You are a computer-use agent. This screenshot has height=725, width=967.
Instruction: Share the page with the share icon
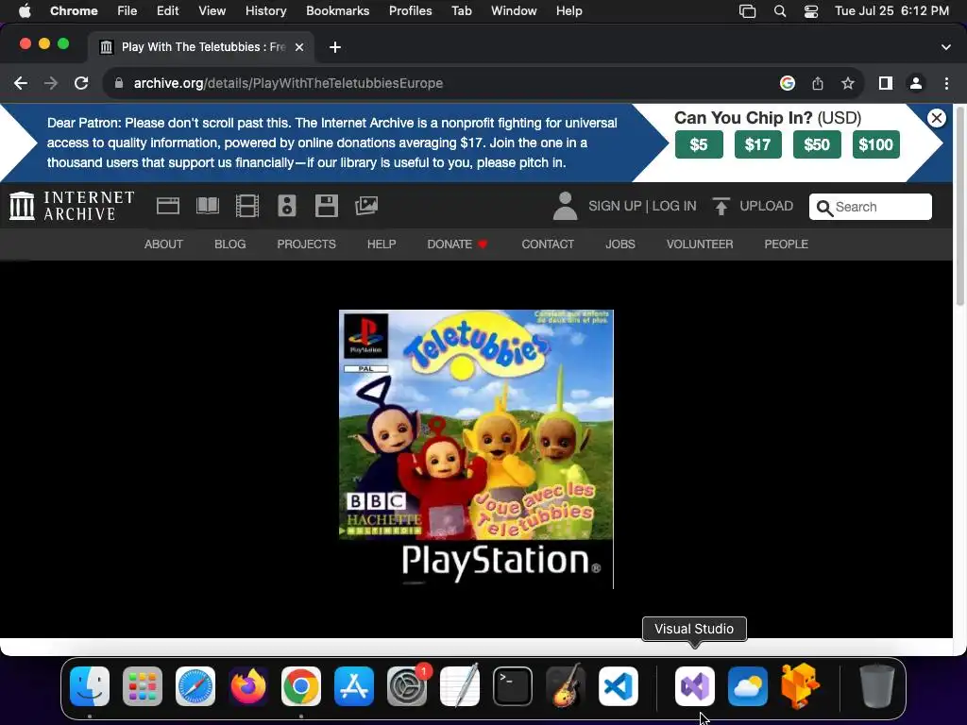click(x=818, y=83)
